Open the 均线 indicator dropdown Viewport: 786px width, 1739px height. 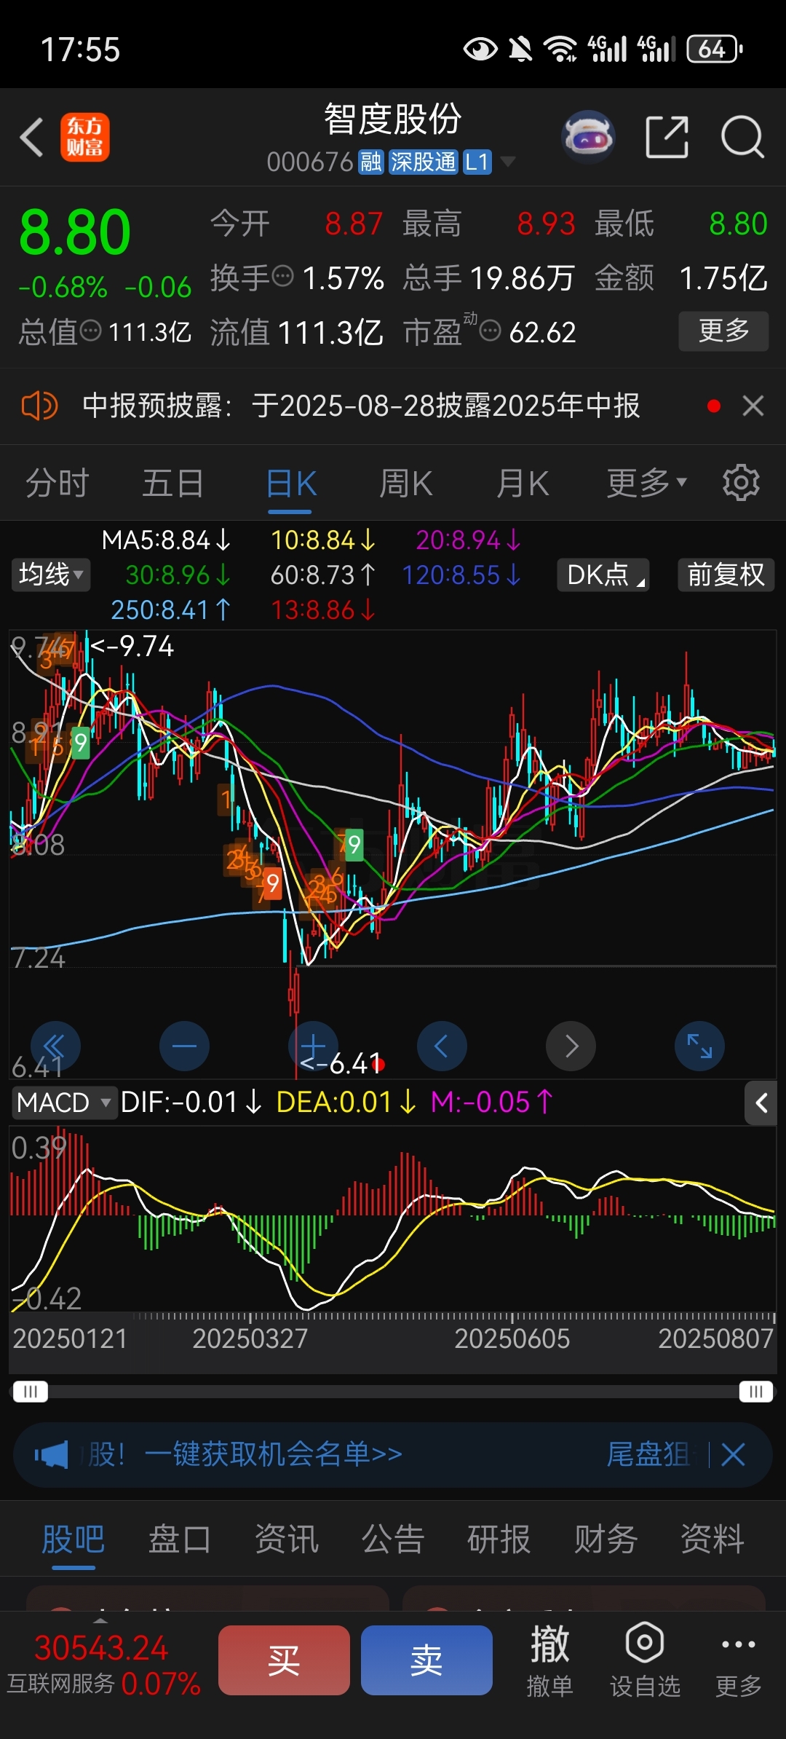coord(50,575)
